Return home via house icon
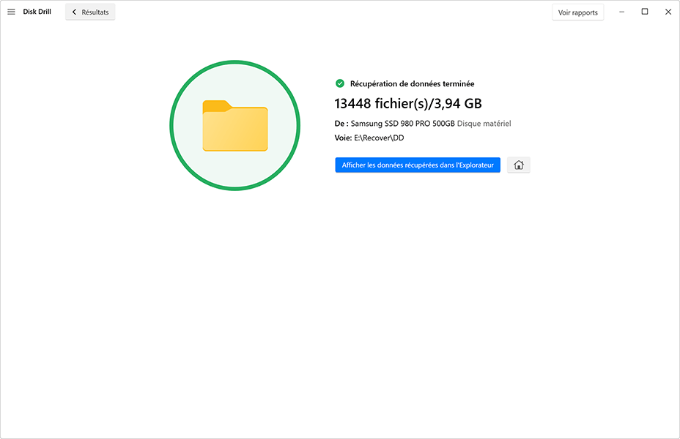The height and width of the screenshot is (439, 680). (x=519, y=165)
